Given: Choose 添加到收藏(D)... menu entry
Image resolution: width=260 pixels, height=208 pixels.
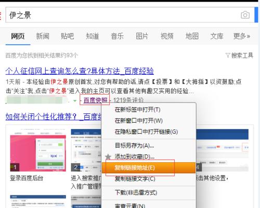Looking at the screenshot, I should coord(135,157).
